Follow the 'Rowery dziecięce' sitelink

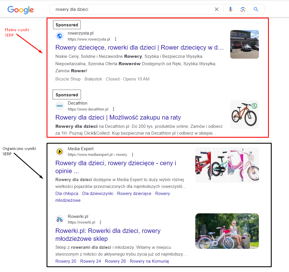click(x=134, y=194)
